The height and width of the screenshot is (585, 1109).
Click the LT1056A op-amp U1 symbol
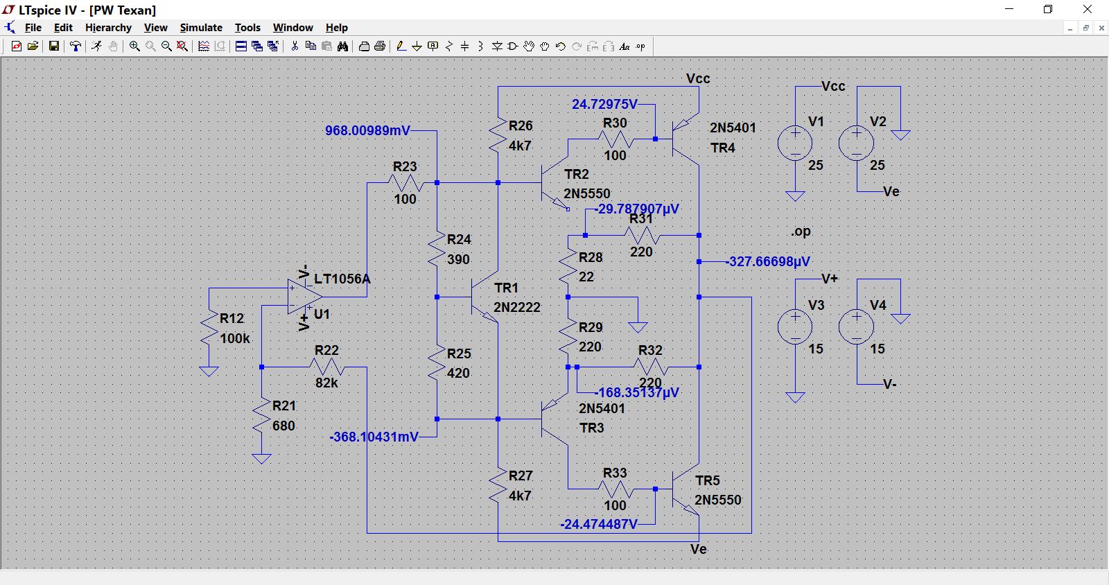coord(305,297)
